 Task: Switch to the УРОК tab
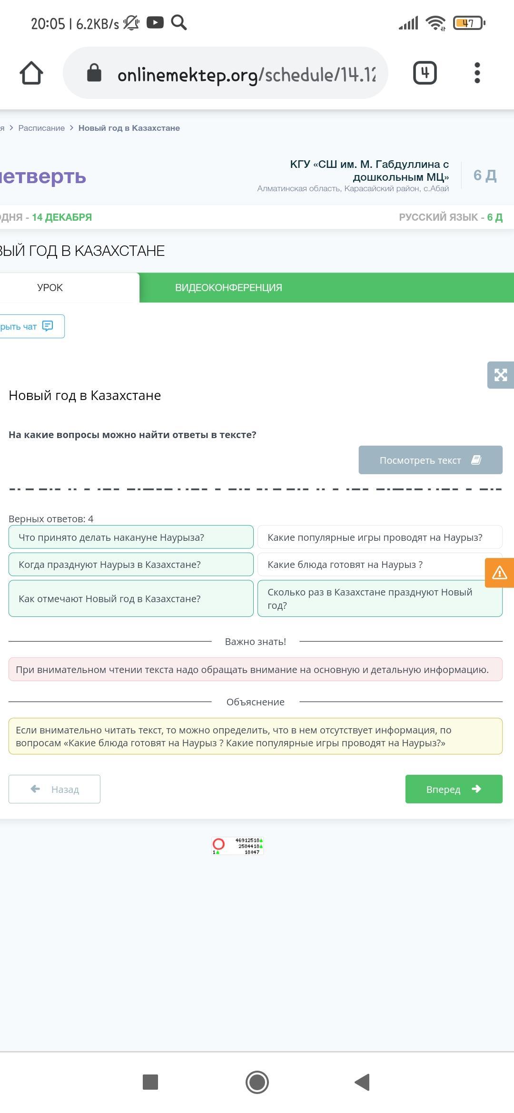50,288
